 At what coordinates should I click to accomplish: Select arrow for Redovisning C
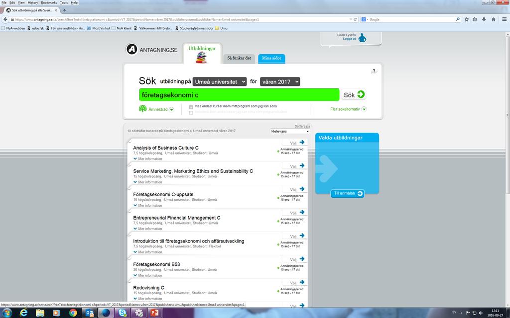[x=302, y=282]
